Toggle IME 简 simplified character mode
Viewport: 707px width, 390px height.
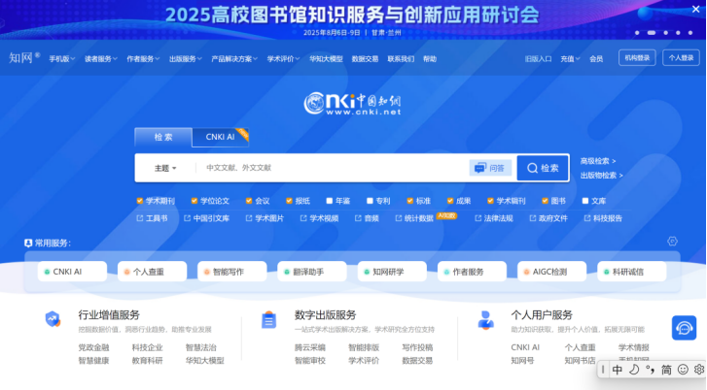[666, 370]
